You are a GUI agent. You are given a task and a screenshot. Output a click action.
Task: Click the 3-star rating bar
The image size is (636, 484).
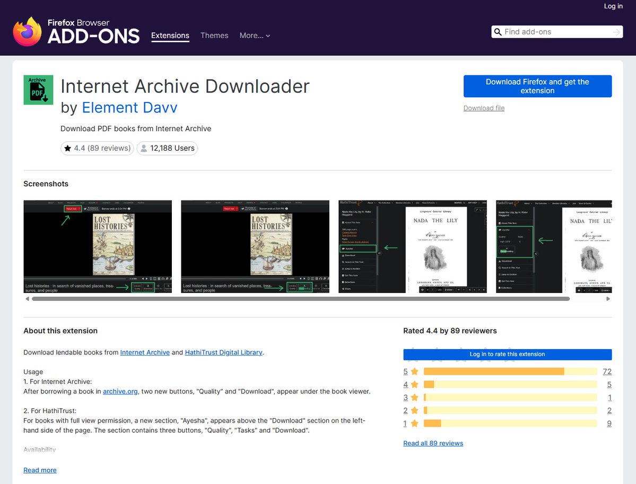[x=510, y=397]
